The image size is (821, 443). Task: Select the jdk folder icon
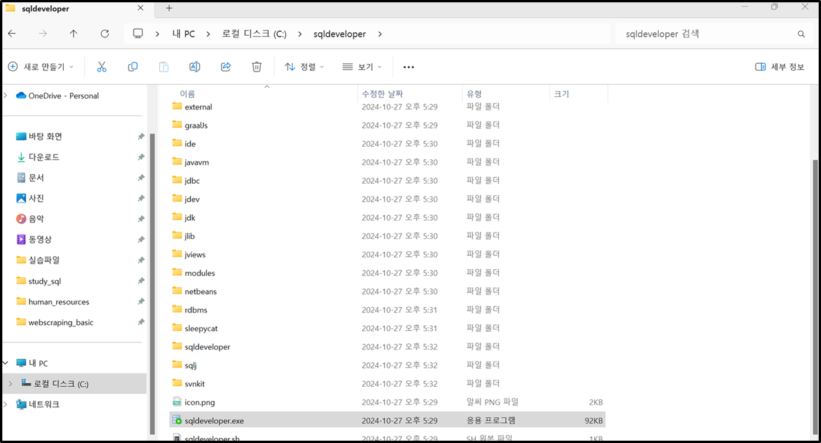point(177,217)
